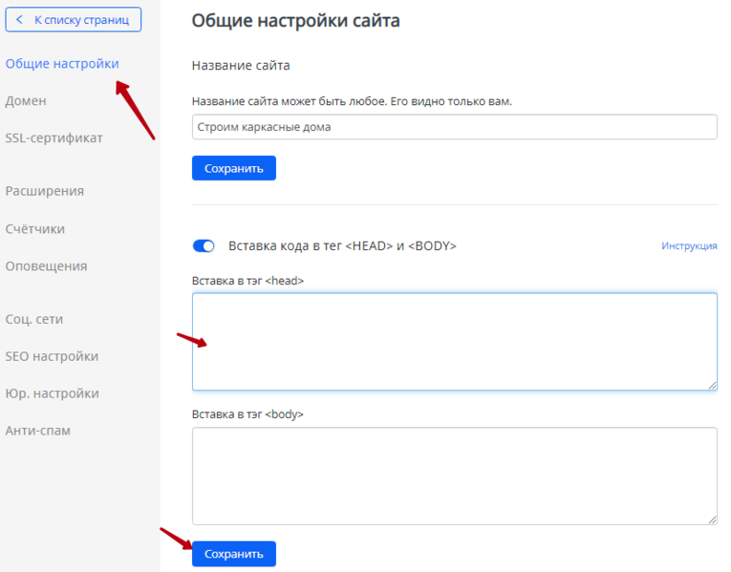Grab the resize handle of head textarea
The height and width of the screenshot is (572, 731).
click(712, 385)
